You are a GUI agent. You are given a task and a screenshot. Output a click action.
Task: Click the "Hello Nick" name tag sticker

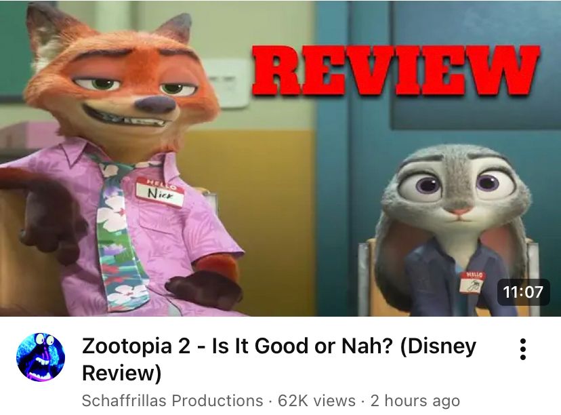[160, 191]
